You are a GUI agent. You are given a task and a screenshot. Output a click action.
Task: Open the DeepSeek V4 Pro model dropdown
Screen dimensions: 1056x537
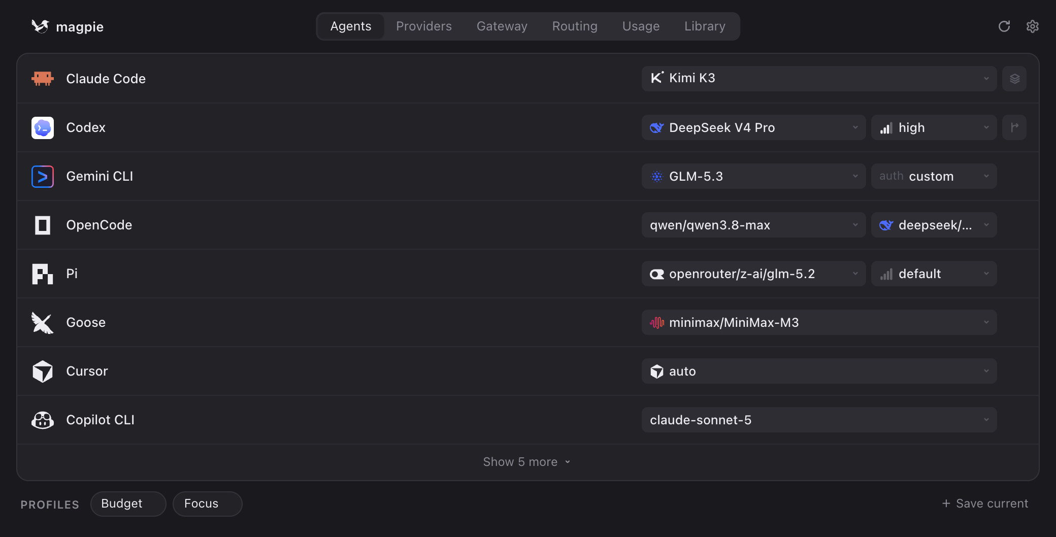(754, 127)
